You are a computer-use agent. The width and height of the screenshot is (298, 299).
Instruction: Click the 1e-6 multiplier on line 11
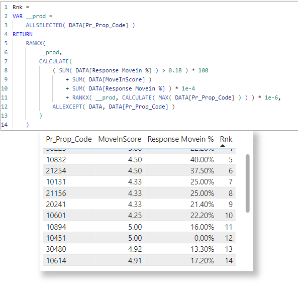click(271, 97)
